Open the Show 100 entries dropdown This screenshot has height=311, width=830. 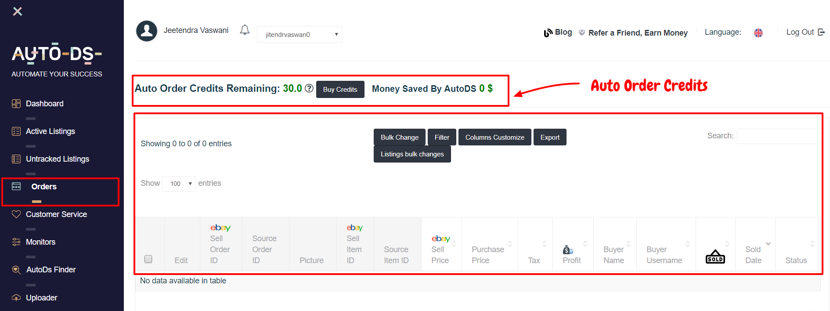pyautogui.click(x=179, y=184)
